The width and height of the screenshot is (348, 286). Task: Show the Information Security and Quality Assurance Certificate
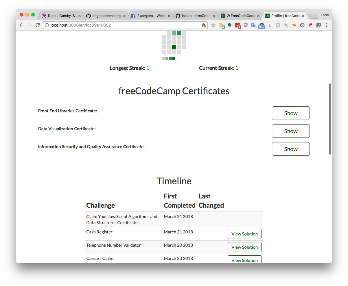pos(291,149)
